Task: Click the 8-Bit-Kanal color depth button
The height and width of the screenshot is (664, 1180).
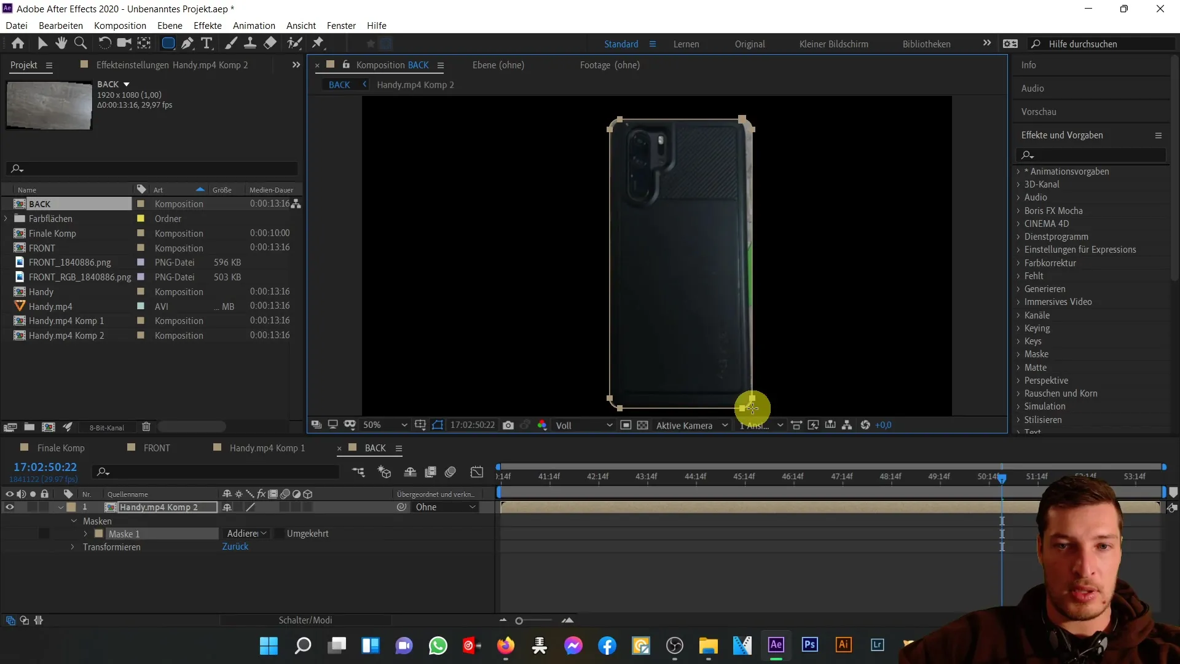Action: pyautogui.click(x=107, y=427)
